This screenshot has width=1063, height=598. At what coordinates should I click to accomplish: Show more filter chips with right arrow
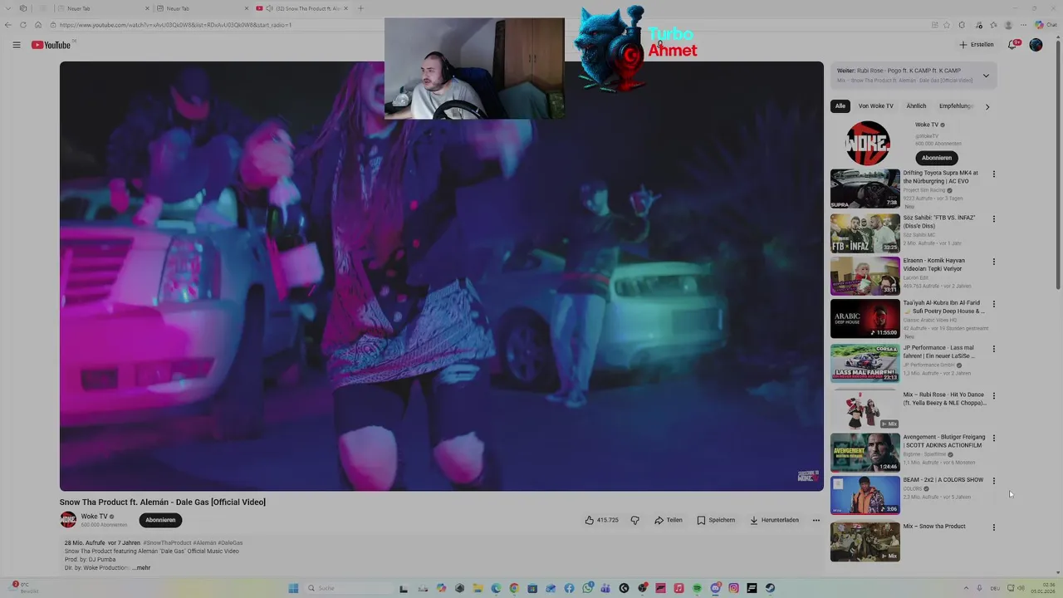point(987,106)
